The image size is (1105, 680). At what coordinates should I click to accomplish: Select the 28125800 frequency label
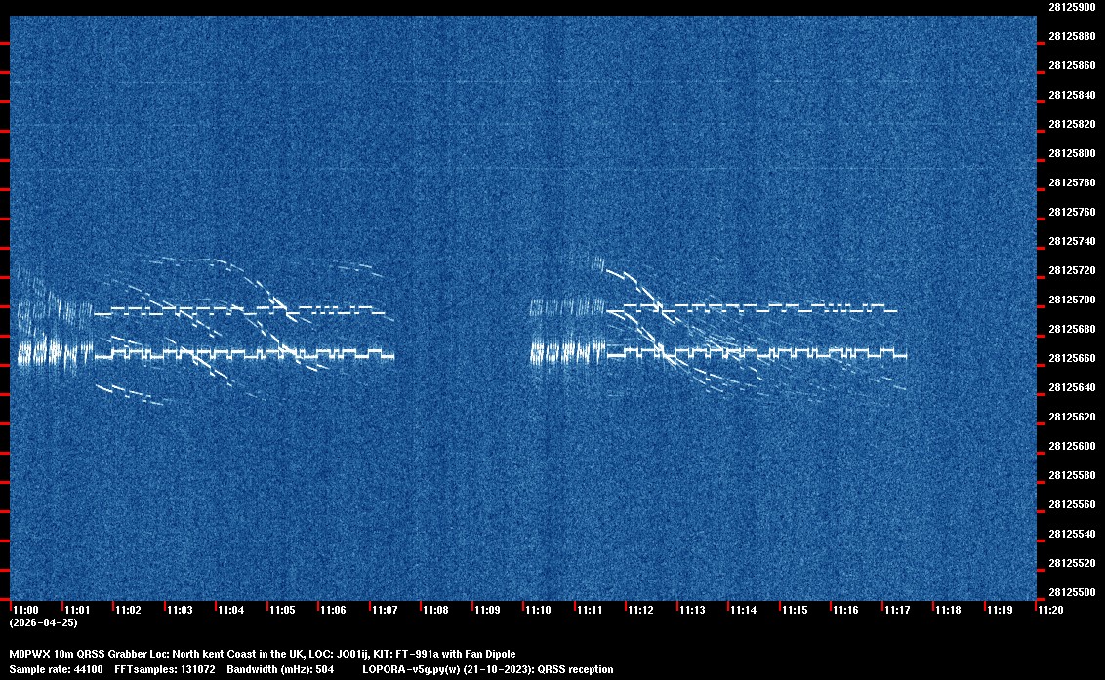click(x=1071, y=153)
